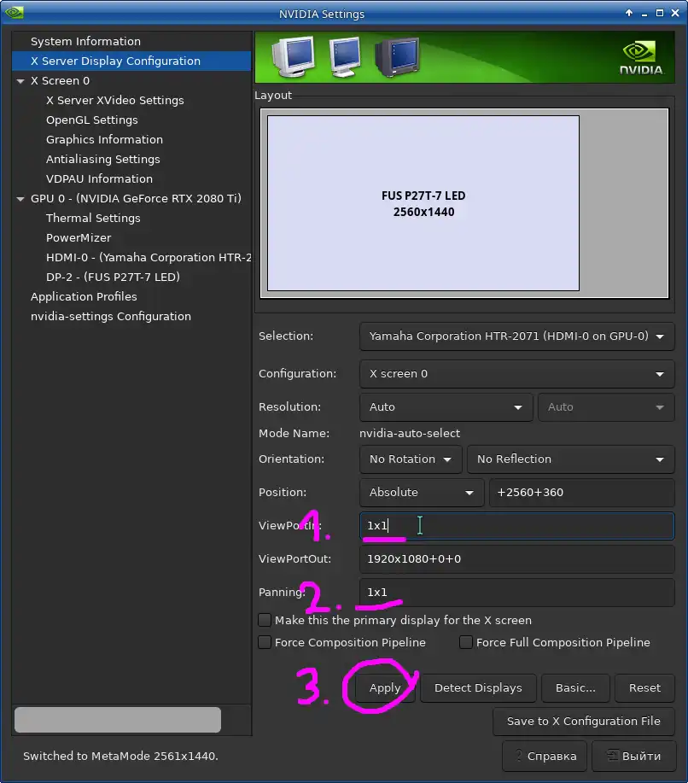
Task: Open Thermal Settings page
Action: (x=93, y=219)
